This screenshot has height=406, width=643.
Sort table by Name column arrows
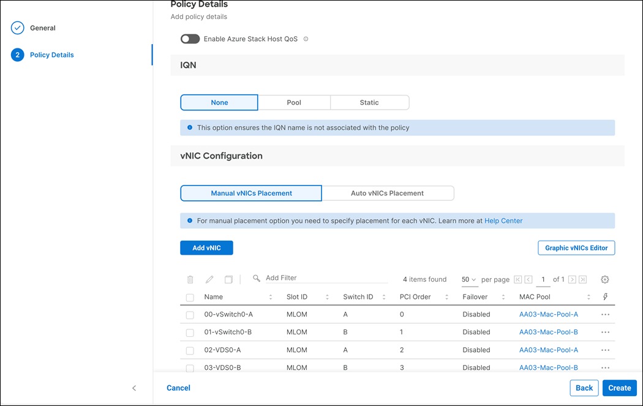click(271, 297)
